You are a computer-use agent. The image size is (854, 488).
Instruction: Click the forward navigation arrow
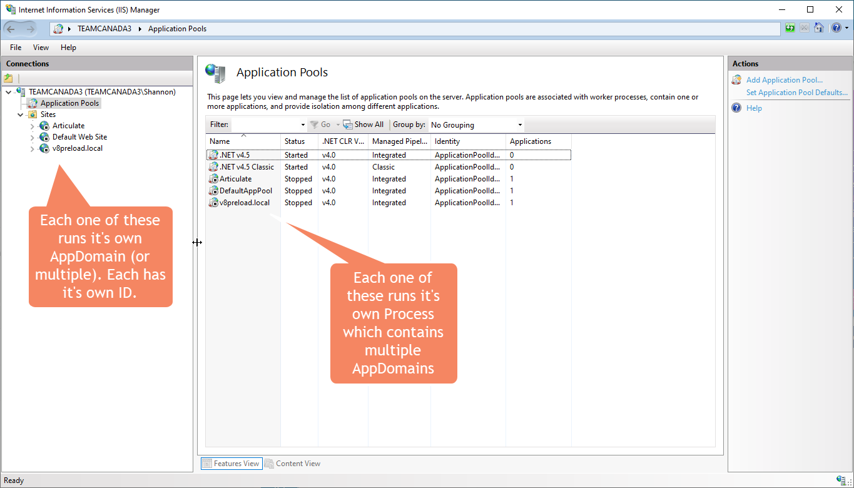tap(30, 29)
